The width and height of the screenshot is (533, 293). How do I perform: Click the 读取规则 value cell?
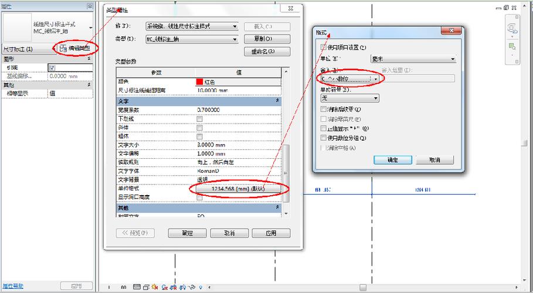pyautogui.click(x=238, y=162)
